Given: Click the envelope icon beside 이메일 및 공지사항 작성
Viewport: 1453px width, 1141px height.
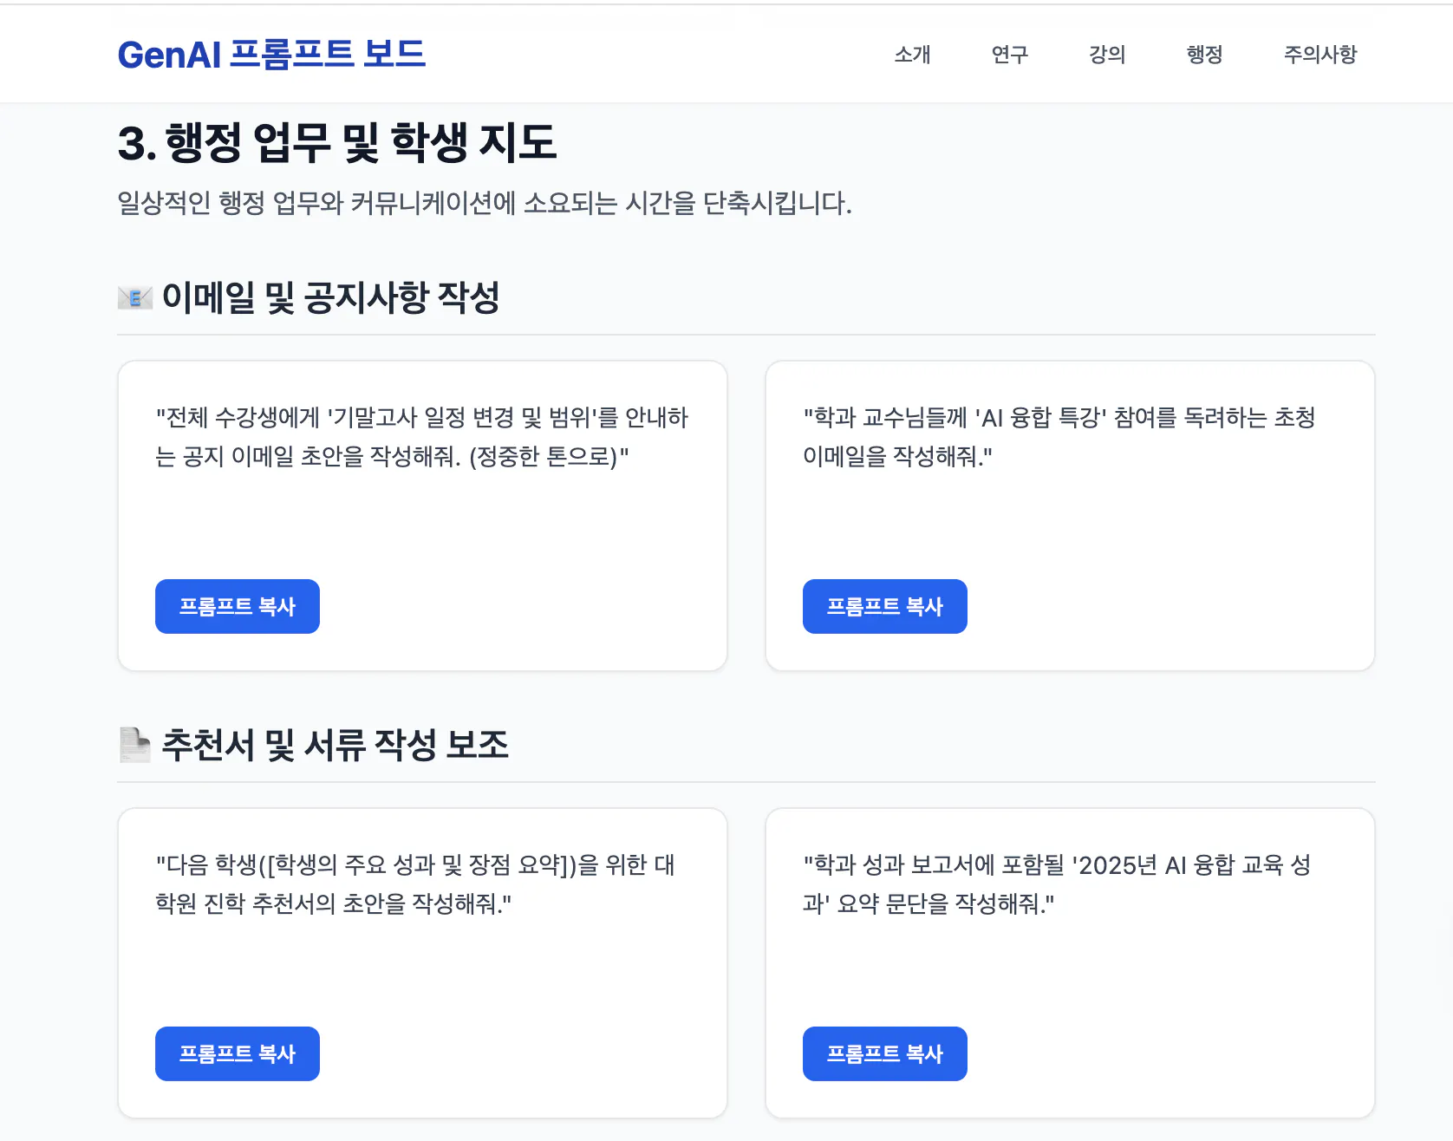Looking at the screenshot, I should coord(134,298).
